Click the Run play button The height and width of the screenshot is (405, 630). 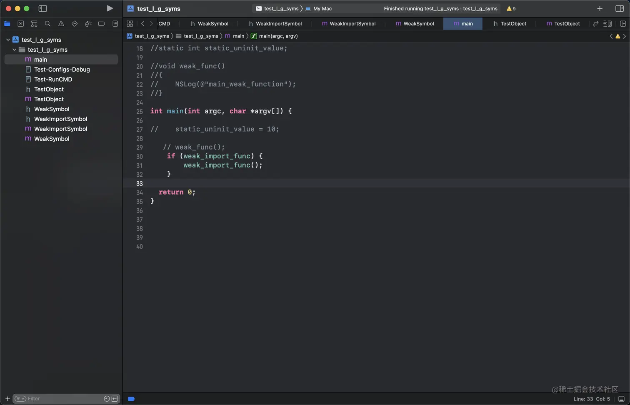click(x=110, y=8)
